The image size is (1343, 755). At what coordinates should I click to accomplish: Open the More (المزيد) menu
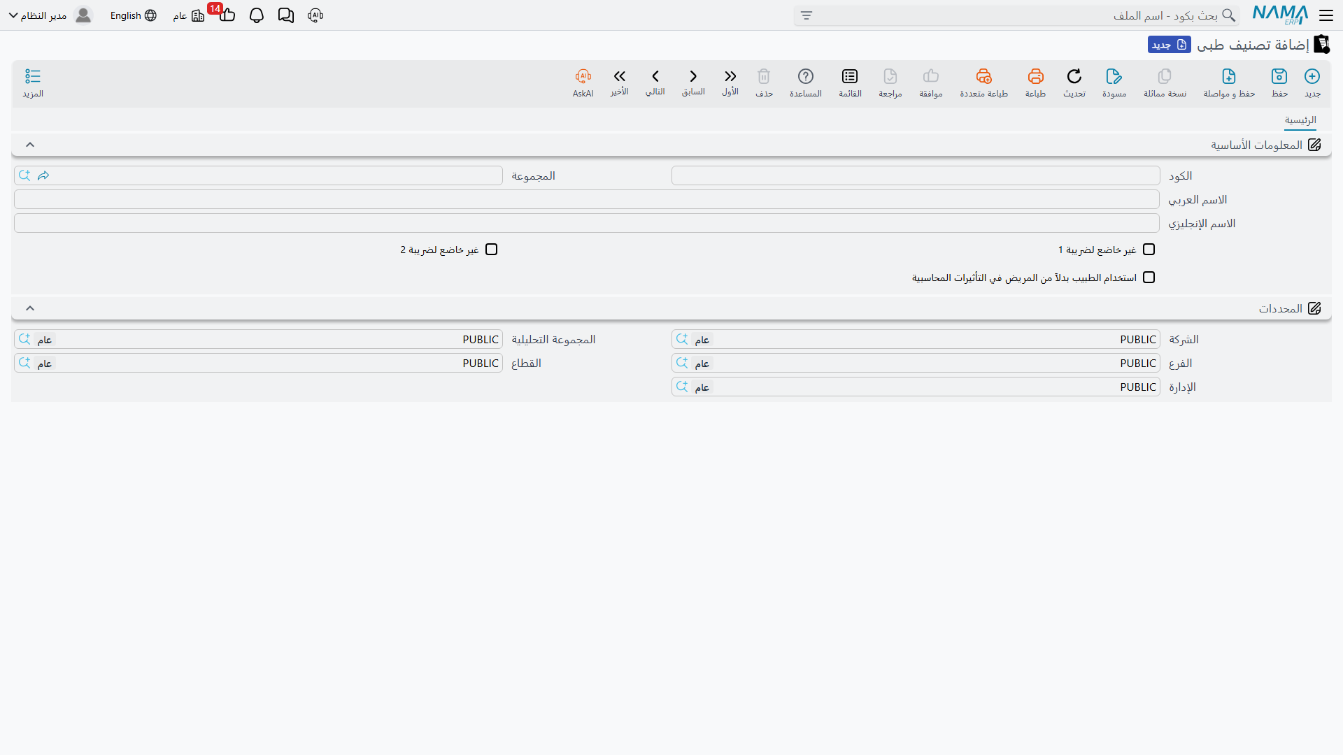33,82
